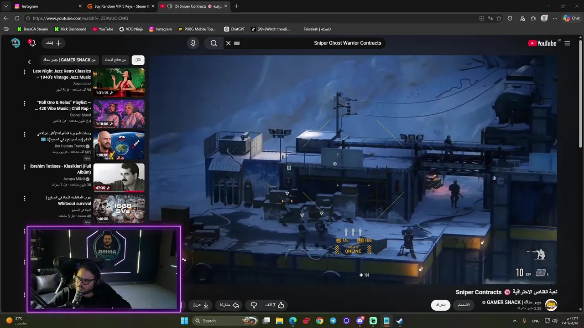The height and width of the screenshot is (328, 584).
Task: Open Whiteout survival video title
Action: tap(68, 200)
